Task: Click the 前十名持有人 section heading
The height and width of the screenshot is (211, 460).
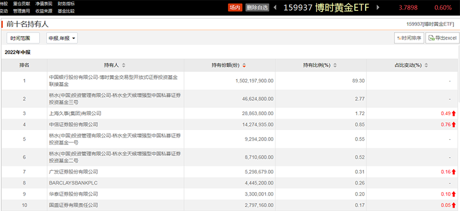Action: (x=28, y=24)
